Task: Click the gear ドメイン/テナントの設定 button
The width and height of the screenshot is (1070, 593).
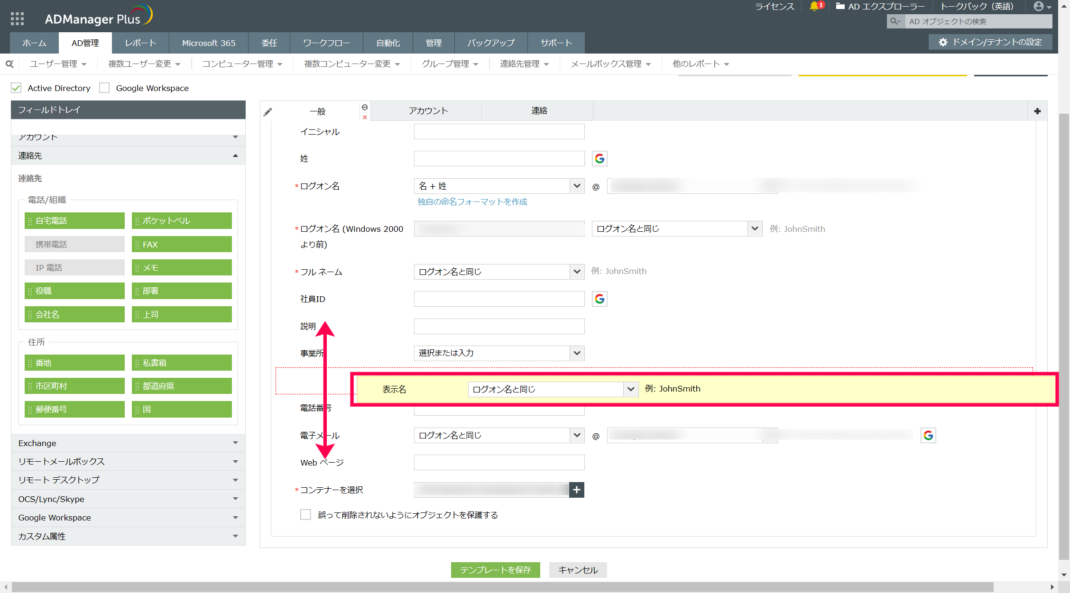Action: (x=990, y=42)
